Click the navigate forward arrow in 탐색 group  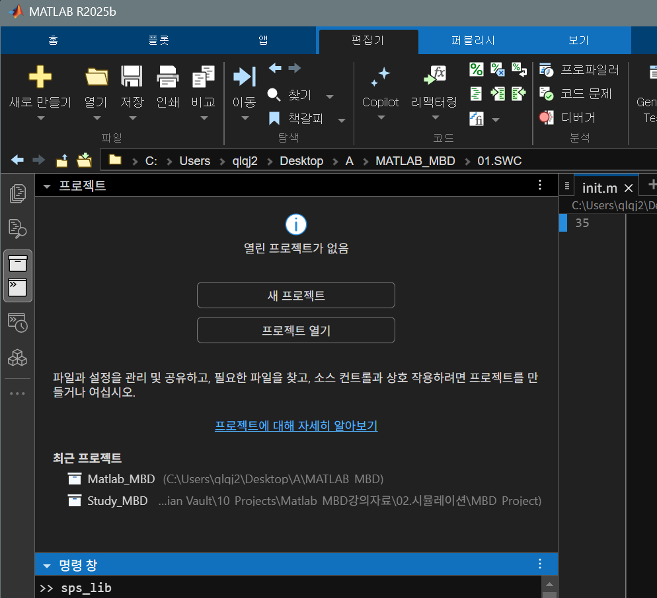point(295,68)
